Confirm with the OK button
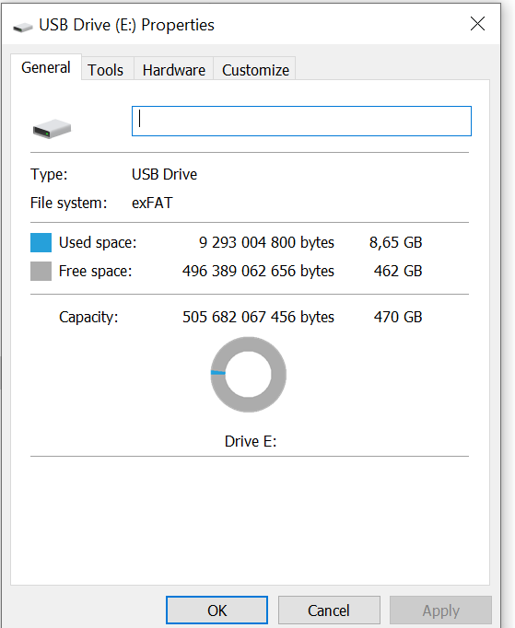515x628 pixels. (x=217, y=611)
